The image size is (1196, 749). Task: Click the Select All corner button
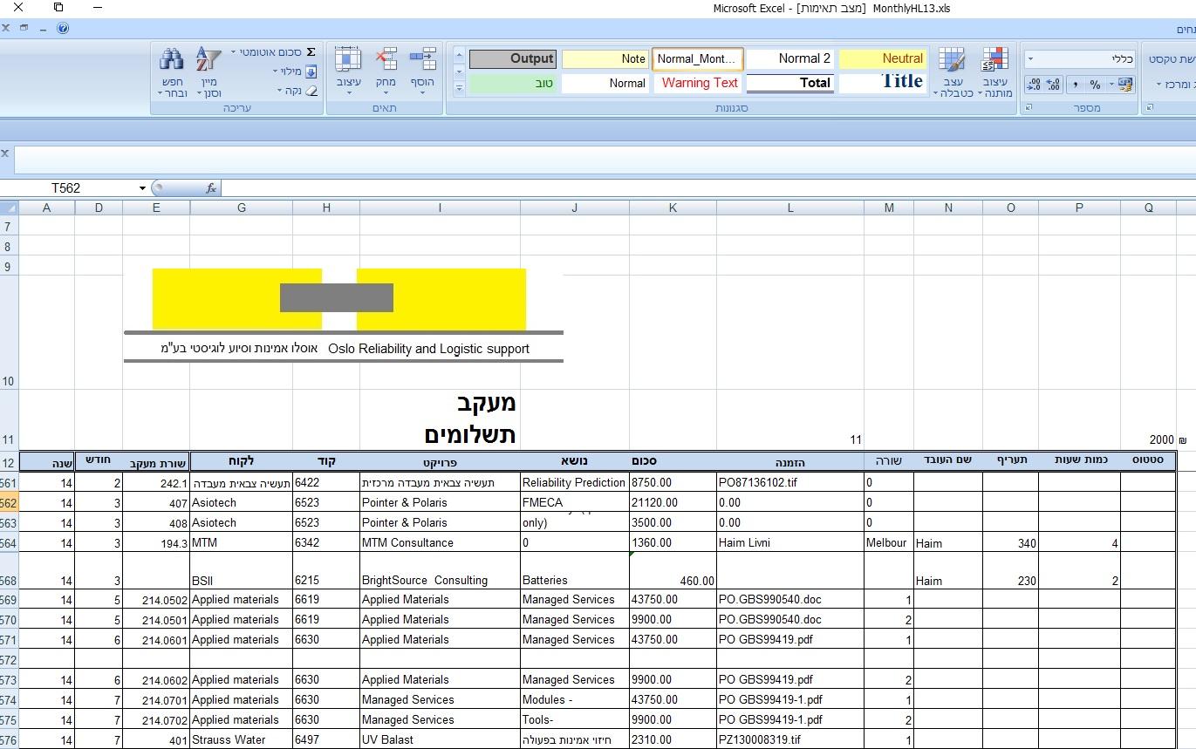[x=9, y=208]
